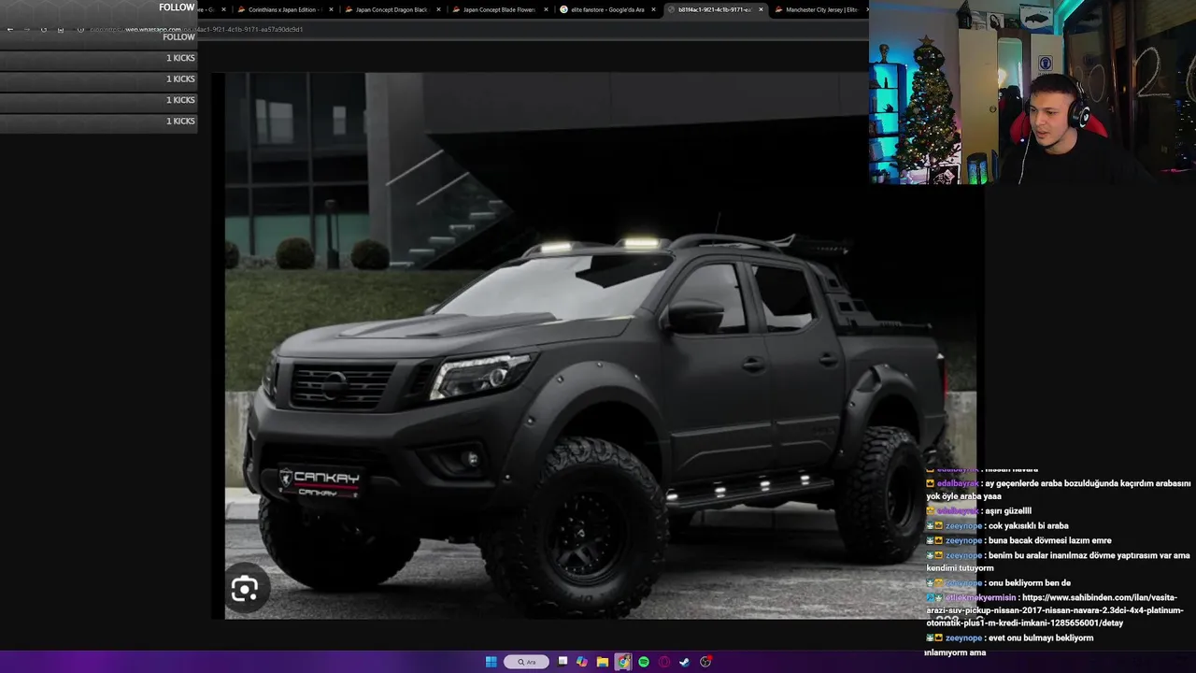Screen dimensions: 1196x673
Task: Open Spotify from the taskbar
Action: [644, 662]
